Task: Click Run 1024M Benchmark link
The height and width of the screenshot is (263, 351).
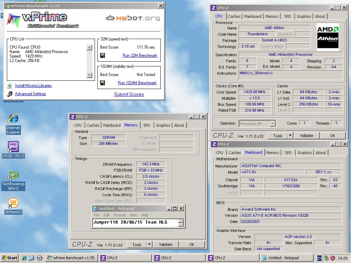Action: tap(137, 83)
